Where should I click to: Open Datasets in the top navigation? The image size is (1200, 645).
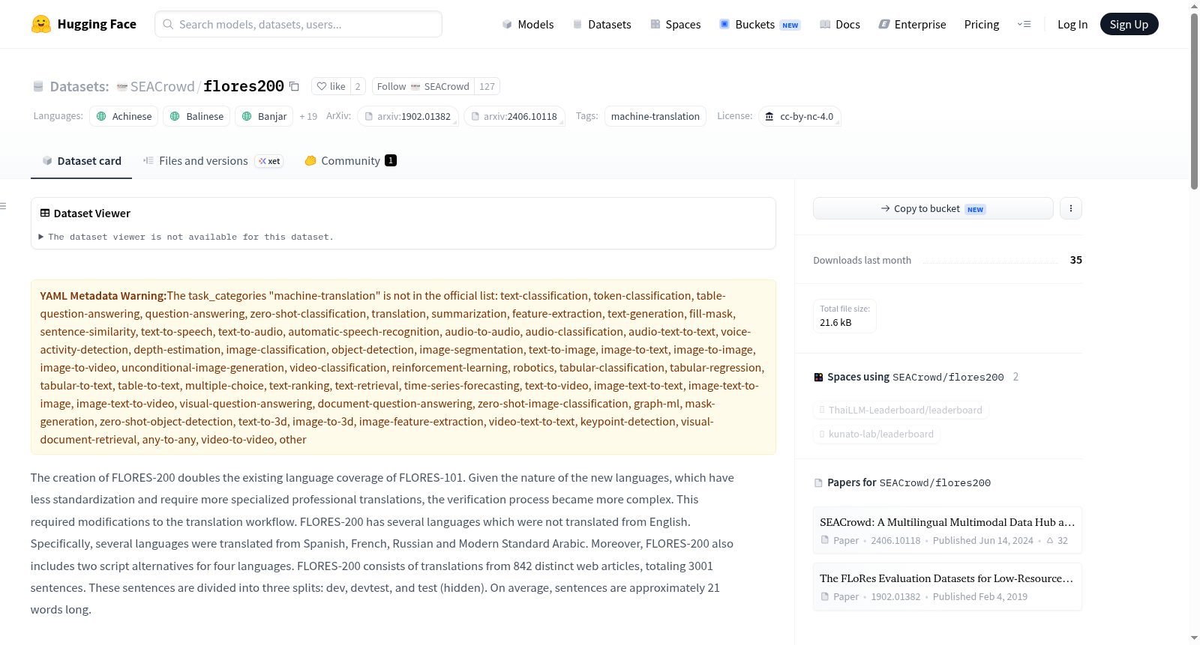[601, 24]
